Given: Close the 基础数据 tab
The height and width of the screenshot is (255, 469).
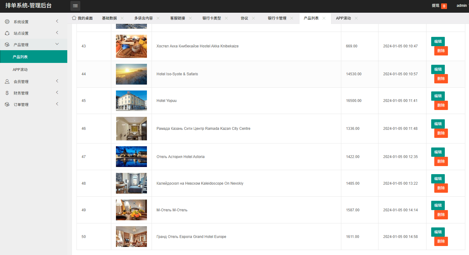Looking at the screenshot, I should tap(122, 18).
